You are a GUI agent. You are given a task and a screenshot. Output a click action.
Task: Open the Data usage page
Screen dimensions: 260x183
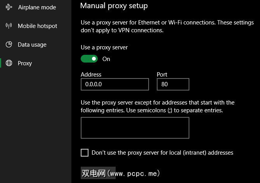click(32, 45)
